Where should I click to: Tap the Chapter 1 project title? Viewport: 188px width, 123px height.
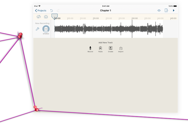pos(105,10)
